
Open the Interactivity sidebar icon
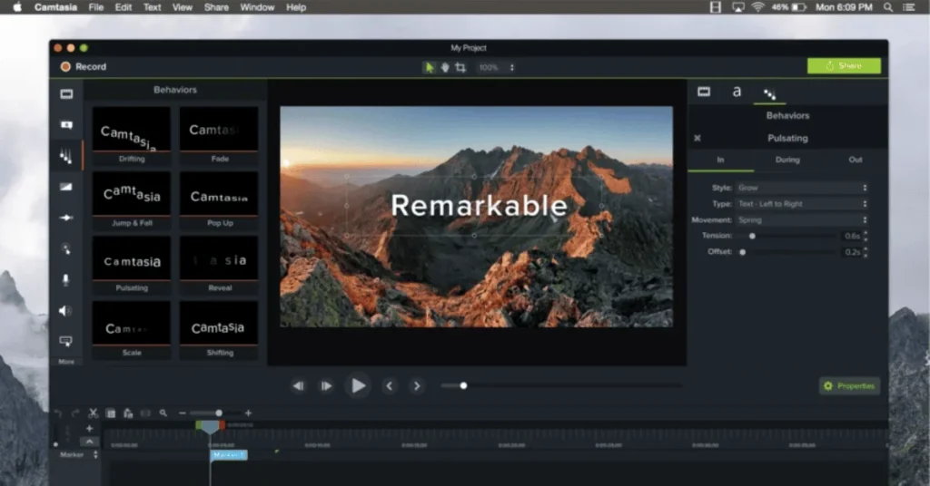coord(65,342)
